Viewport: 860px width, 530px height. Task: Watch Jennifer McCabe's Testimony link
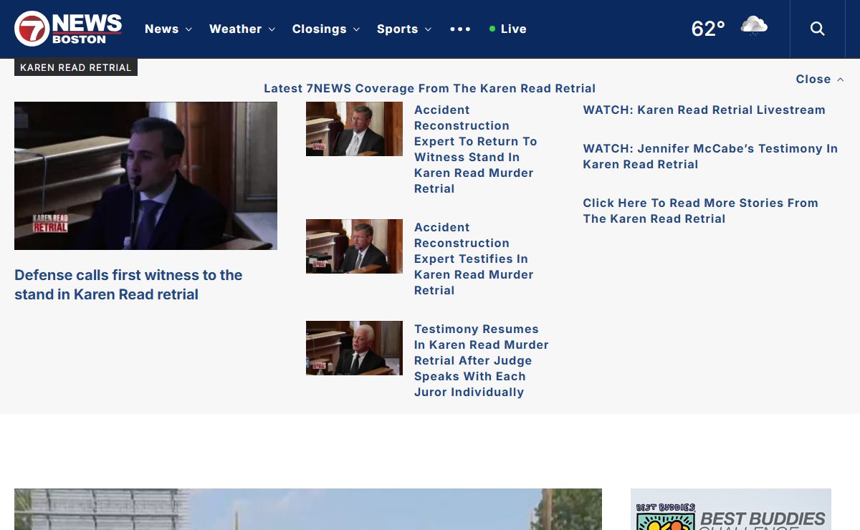(710, 156)
